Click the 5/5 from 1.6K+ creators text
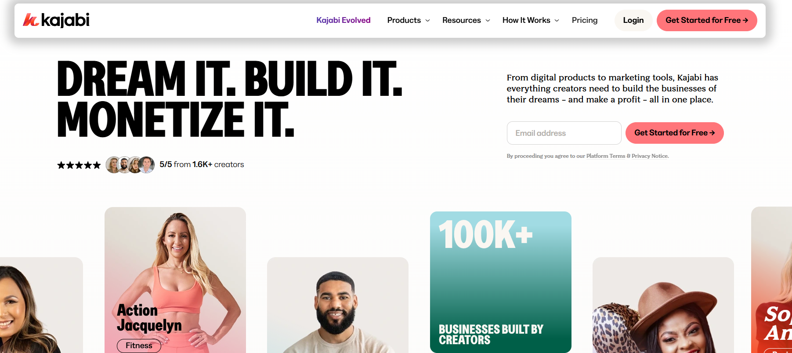Screen dimensions: 792x353 point(202,164)
